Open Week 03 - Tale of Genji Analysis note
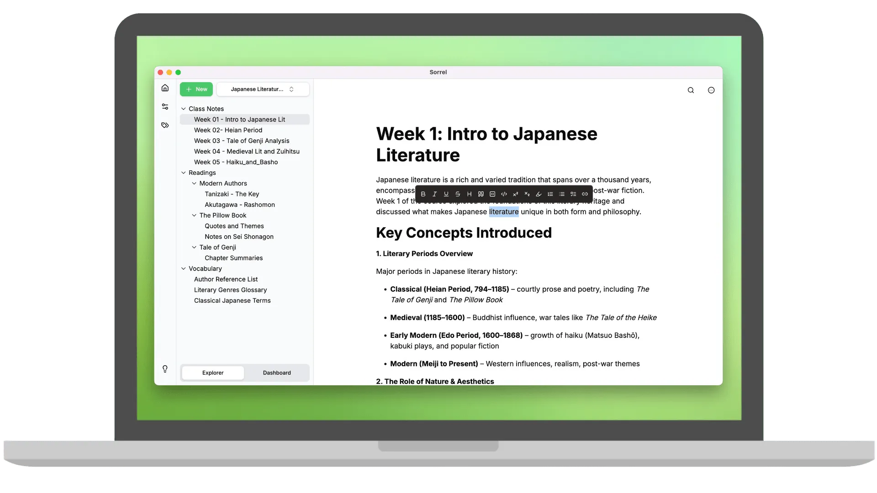877x493 pixels. (242, 141)
